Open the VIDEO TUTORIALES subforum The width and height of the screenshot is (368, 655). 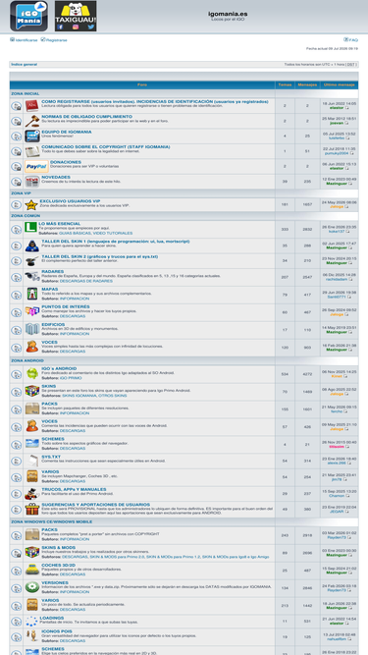(x=113, y=233)
